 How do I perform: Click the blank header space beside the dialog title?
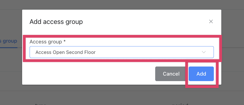point(145,22)
